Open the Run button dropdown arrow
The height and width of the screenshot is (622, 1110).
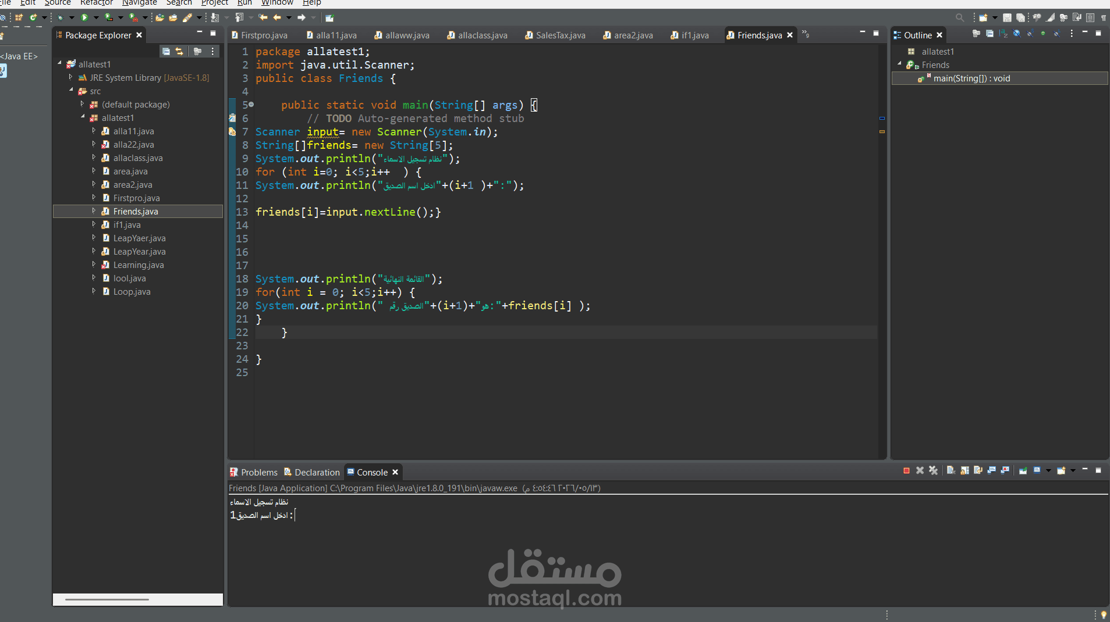coord(96,17)
